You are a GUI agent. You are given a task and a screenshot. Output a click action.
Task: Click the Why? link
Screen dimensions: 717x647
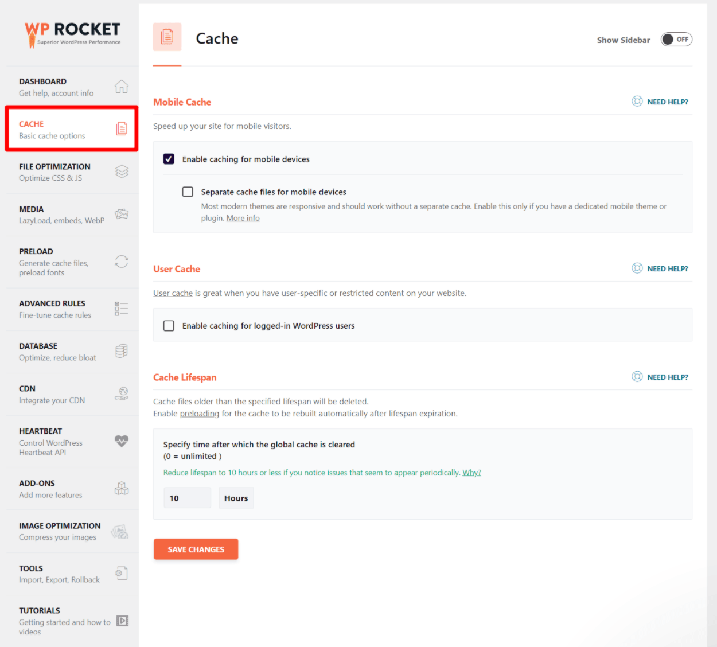pyautogui.click(x=472, y=473)
